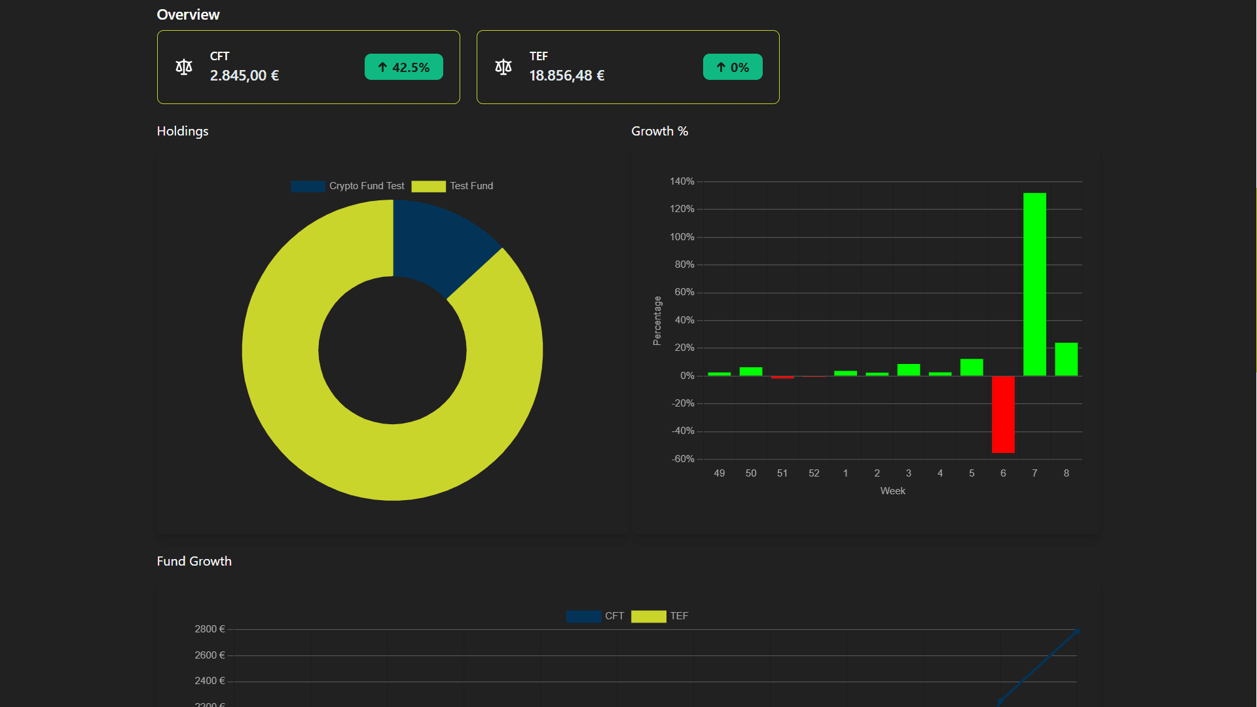
Task: Click the red week 6 negative bar
Action: tap(1003, 414)
